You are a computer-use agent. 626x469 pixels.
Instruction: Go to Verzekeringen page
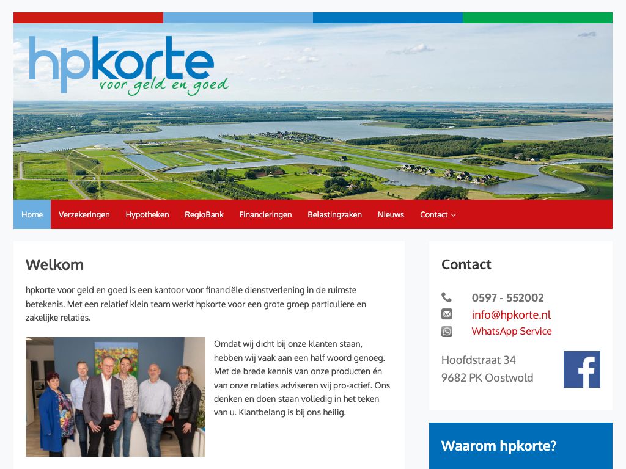[84, 214]
